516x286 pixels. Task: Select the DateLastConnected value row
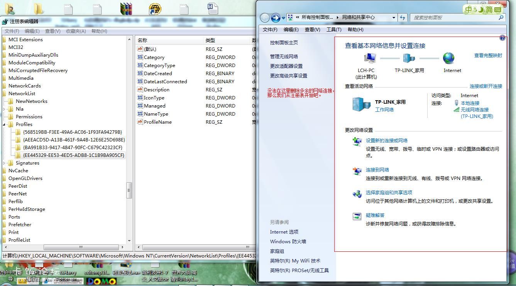[196, 82]
